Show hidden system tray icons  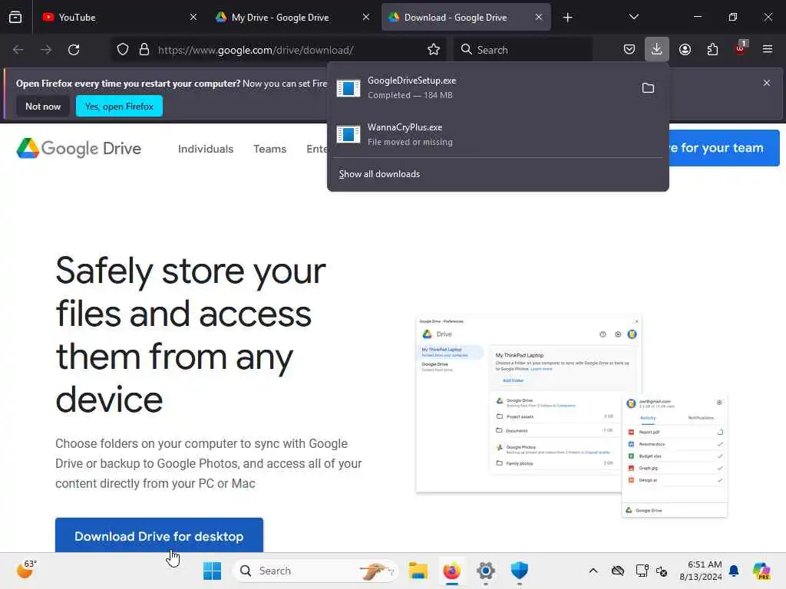click(x=593, y=571)
